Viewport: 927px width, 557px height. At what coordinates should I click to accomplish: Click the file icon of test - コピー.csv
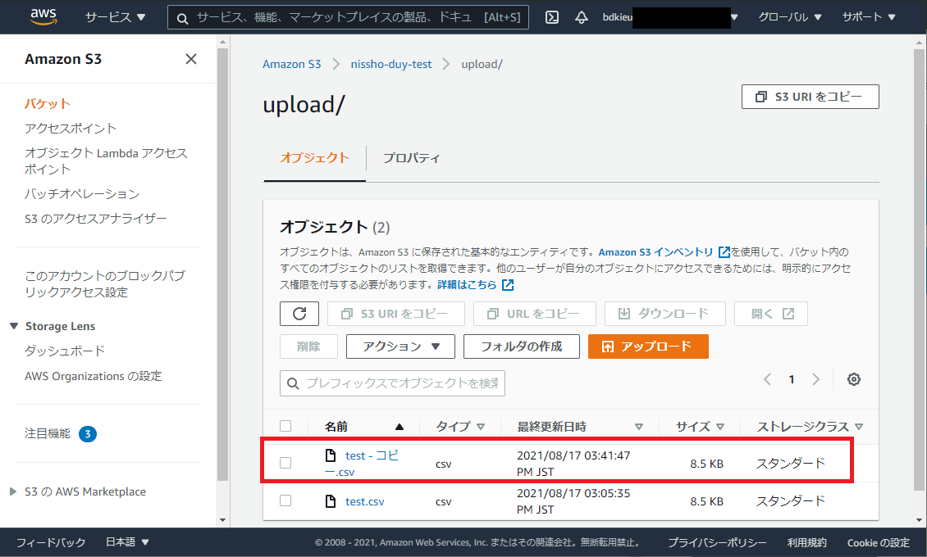click(x=331, y=455)
